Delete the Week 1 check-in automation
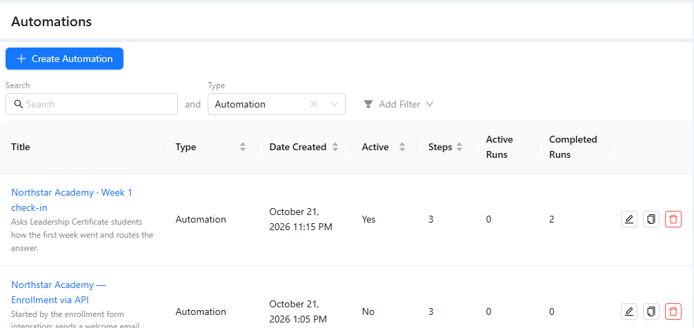694x328 pixels. [x=673, y=219]
